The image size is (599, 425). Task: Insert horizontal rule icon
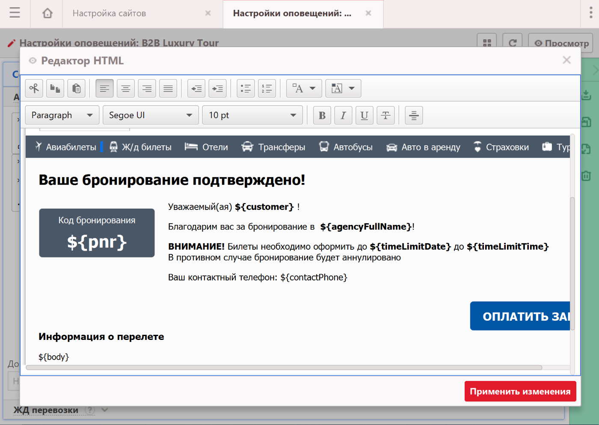click(414, 115)
